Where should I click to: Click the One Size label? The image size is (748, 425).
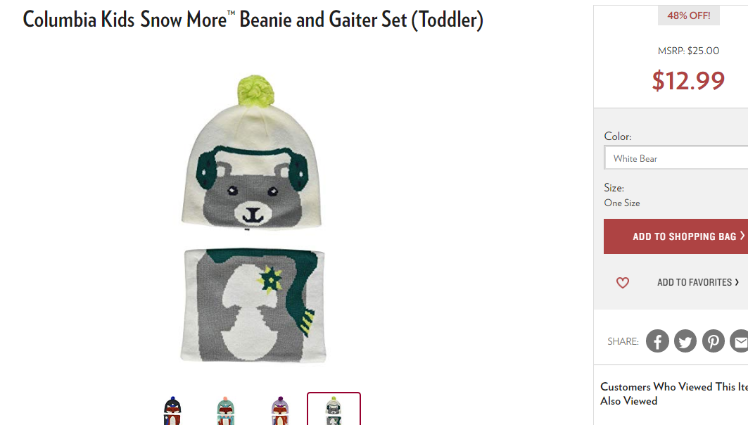tap(622, 203)
